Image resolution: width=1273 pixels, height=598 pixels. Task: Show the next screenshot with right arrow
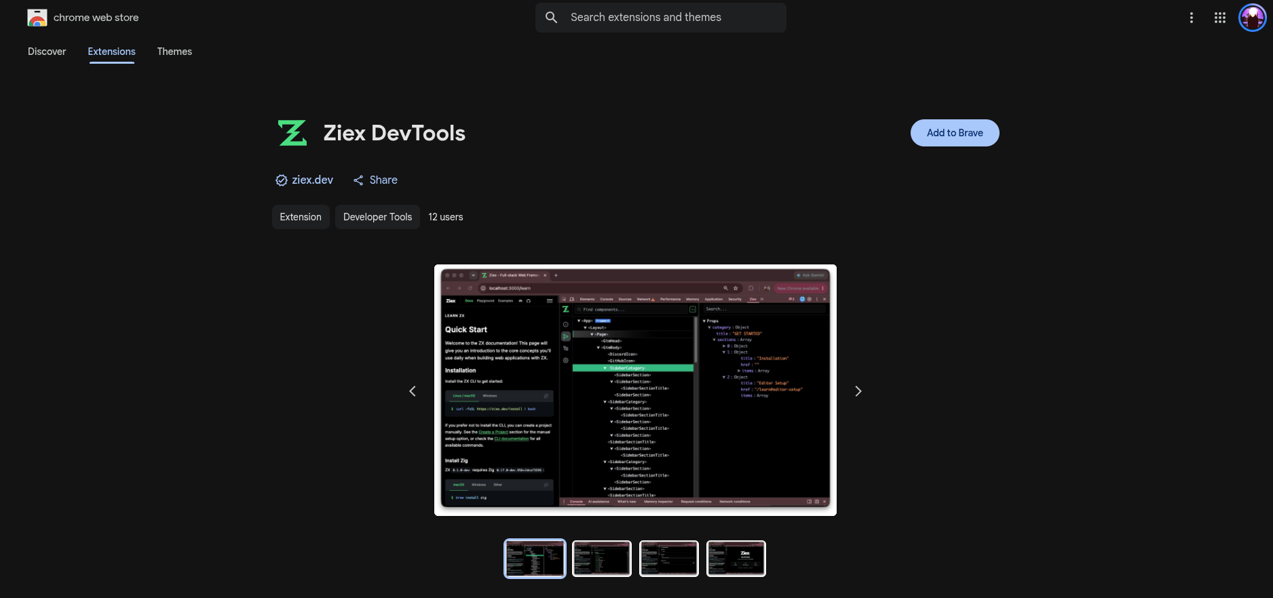[858, 391]
